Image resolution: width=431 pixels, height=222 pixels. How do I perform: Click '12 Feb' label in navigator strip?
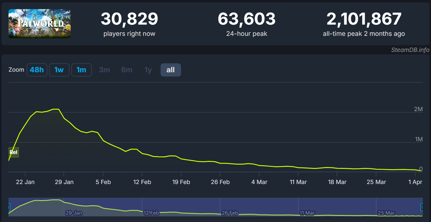(151, 213)
